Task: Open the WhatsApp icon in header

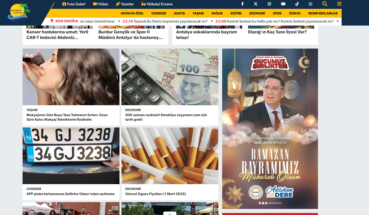Action: click(311, 4)
